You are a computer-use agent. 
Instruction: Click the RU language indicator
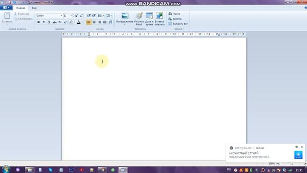[x=229, y=169]
